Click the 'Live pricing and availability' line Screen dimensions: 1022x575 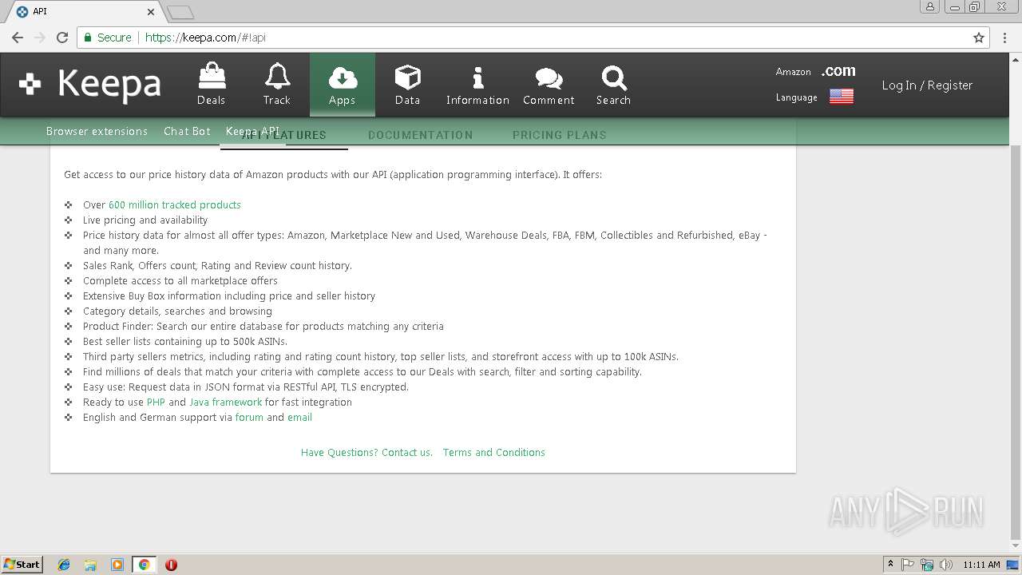tap(145, 220)
